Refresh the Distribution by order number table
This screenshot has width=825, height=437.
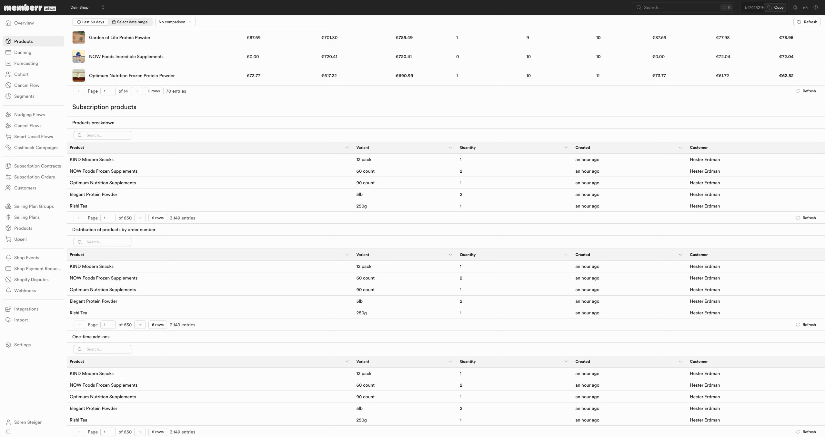pyautogui.click(x=806, y=325)
